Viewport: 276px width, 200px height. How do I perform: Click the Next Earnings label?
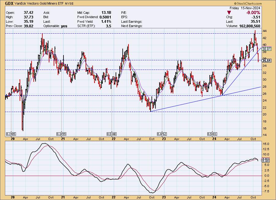(x=132, y=26)
